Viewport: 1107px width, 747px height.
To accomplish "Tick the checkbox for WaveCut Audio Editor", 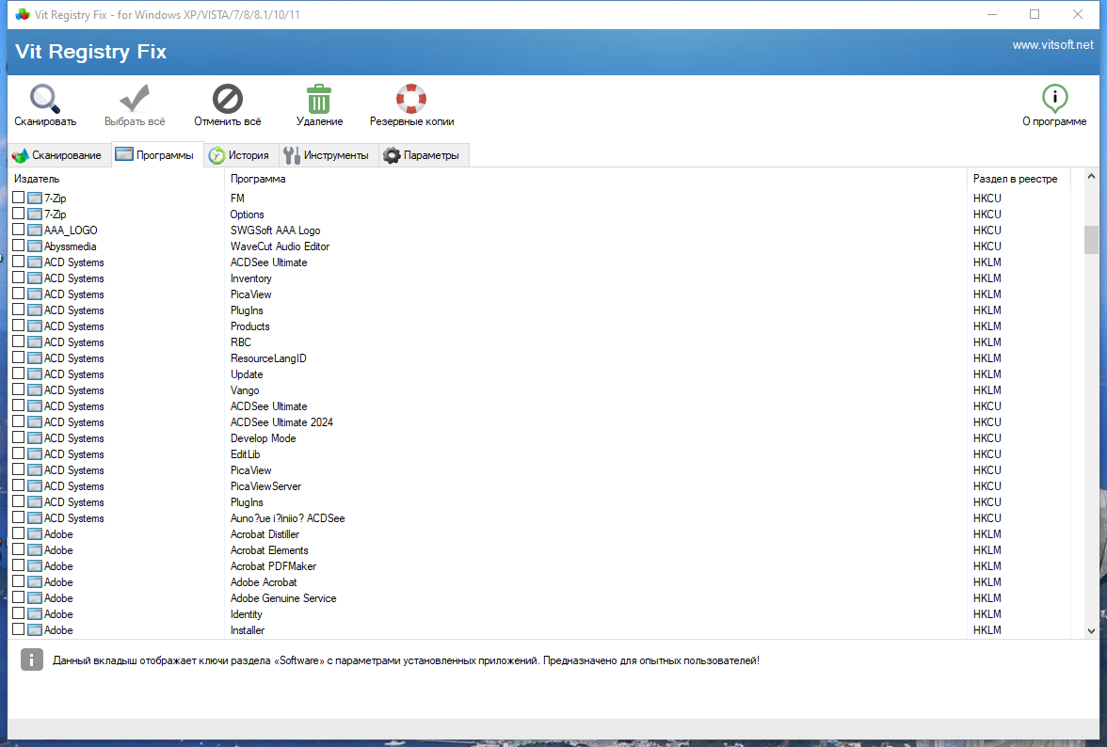I will [x=19, y=246].
